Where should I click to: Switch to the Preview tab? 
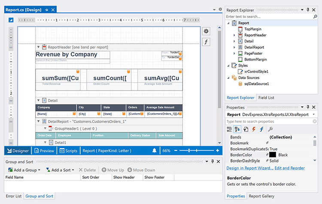point(44,151)
